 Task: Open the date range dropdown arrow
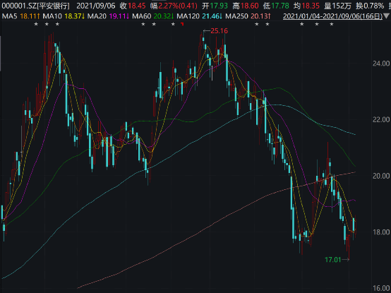[387, 16]
